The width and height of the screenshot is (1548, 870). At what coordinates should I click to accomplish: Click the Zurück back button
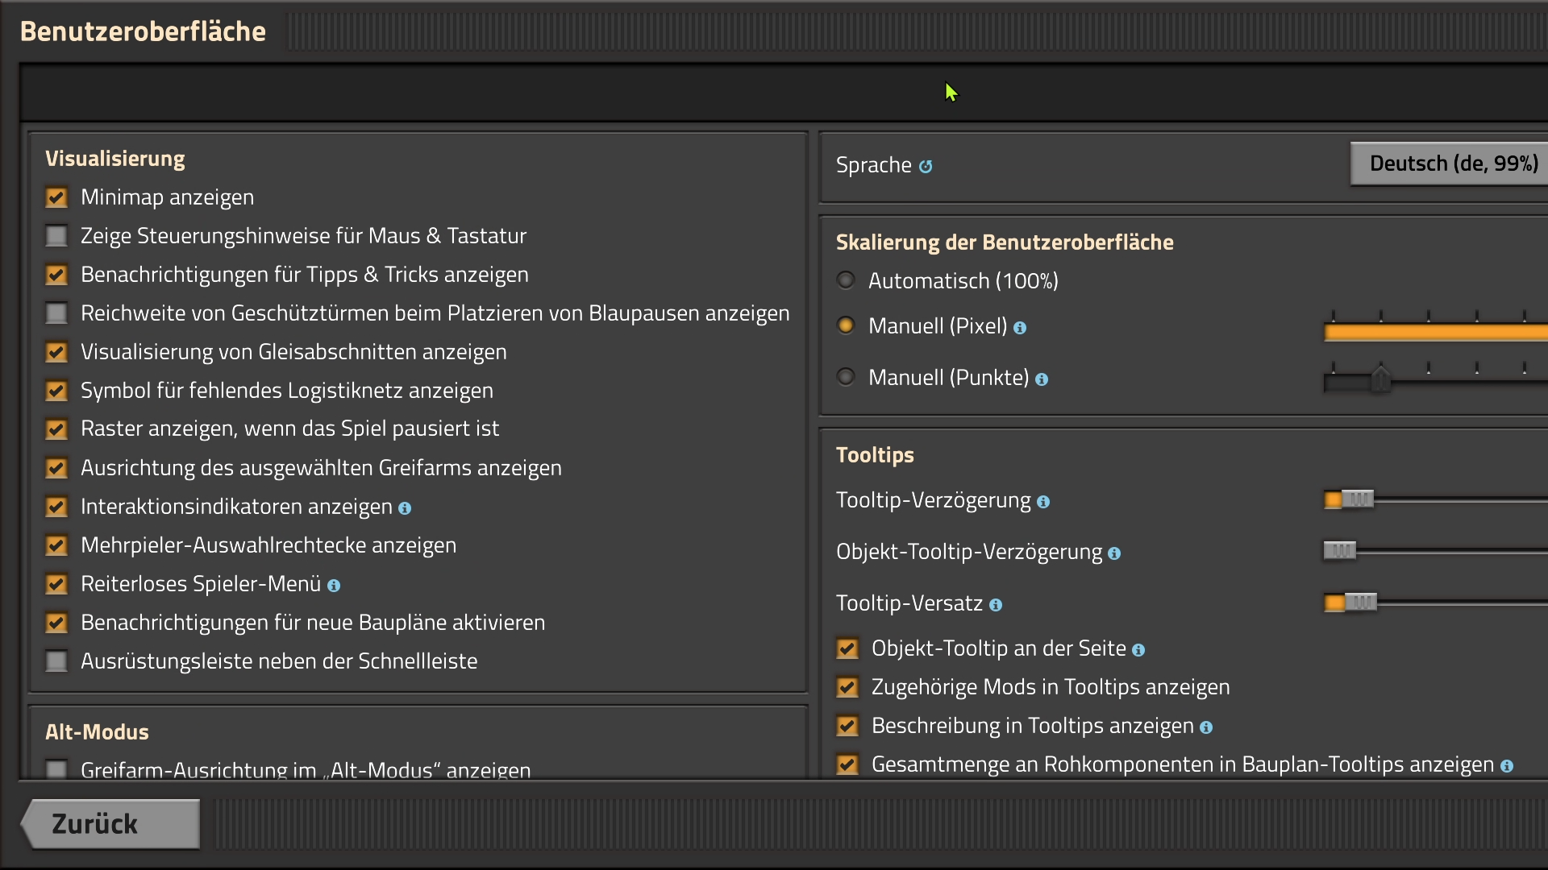[x=111, y=824]
